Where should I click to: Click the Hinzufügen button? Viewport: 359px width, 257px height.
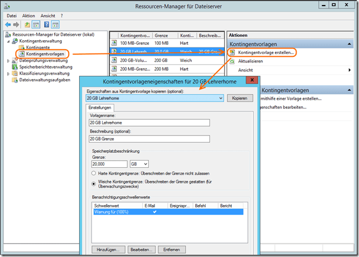tap(108, 249)
